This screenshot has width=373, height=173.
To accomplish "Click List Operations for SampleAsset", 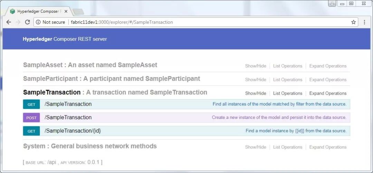I will (x=288, y=66).
